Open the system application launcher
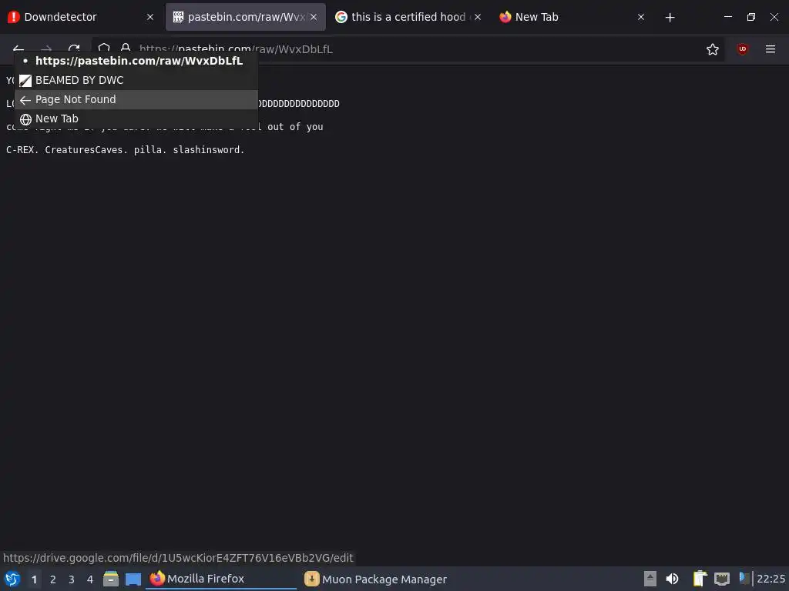This screenshot has width=789, height=591. (12, 579)
